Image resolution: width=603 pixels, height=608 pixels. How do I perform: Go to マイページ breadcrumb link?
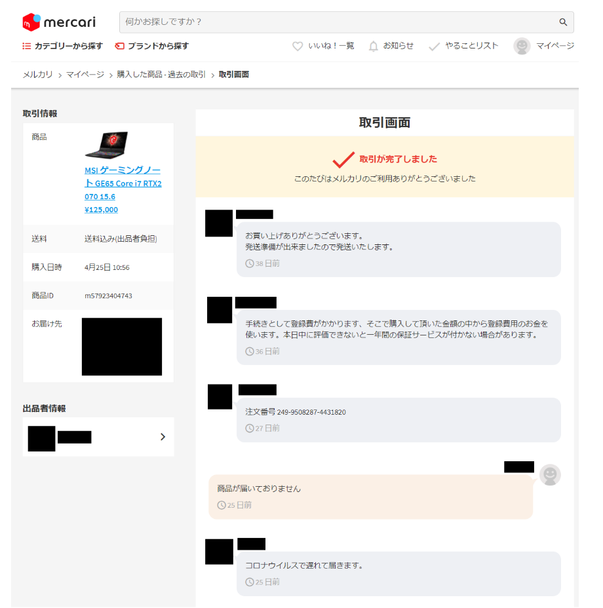[x=85, y=75]
